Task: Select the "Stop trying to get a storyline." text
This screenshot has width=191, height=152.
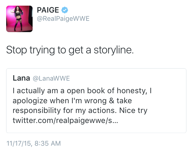Action: pos(70,50)
